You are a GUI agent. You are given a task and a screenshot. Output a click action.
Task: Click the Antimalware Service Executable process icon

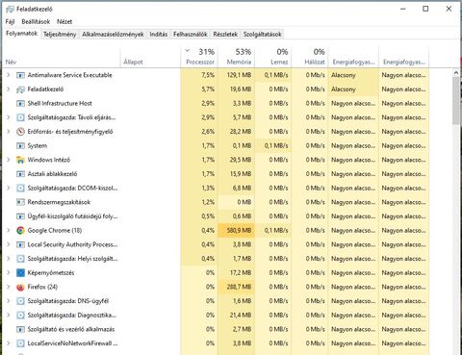click(20, 75)
